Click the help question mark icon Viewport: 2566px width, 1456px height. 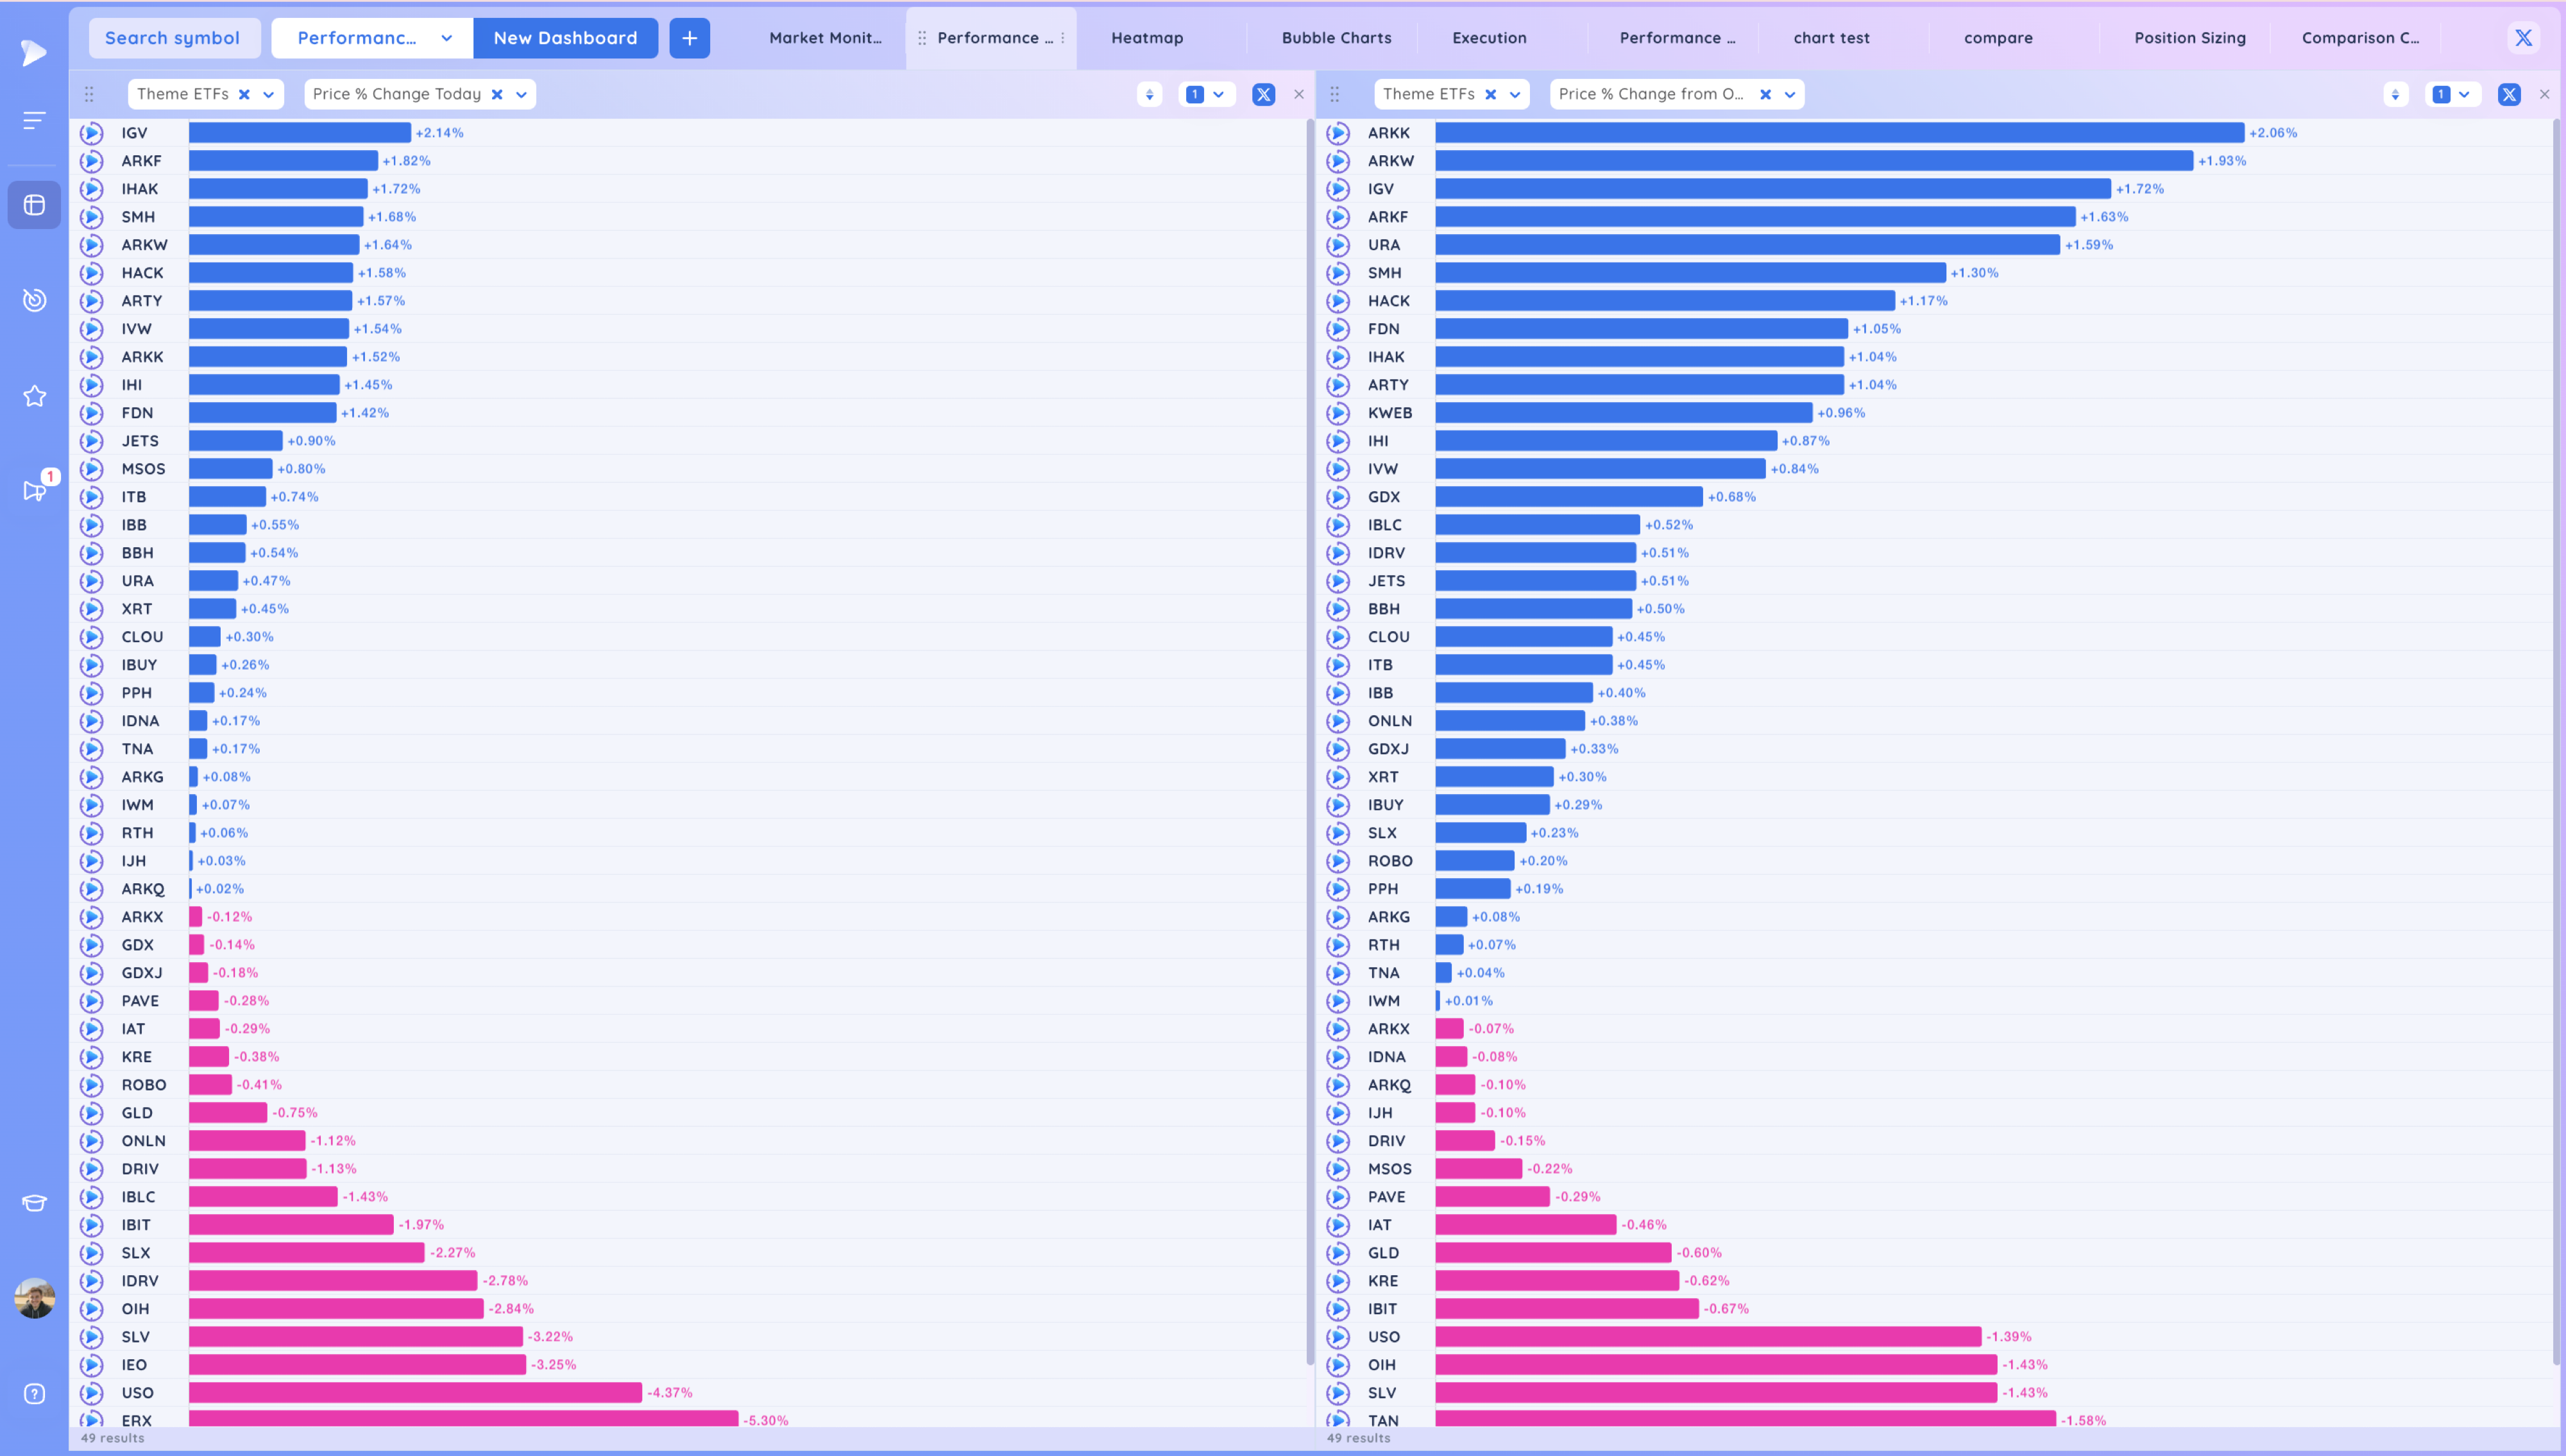click(x=34, y=1393)
